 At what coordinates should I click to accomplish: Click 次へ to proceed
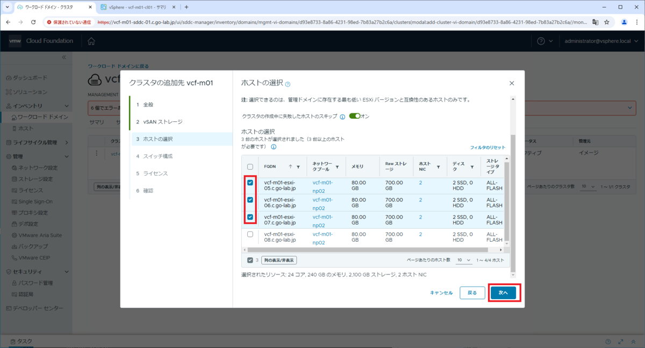tap(503, 293)
